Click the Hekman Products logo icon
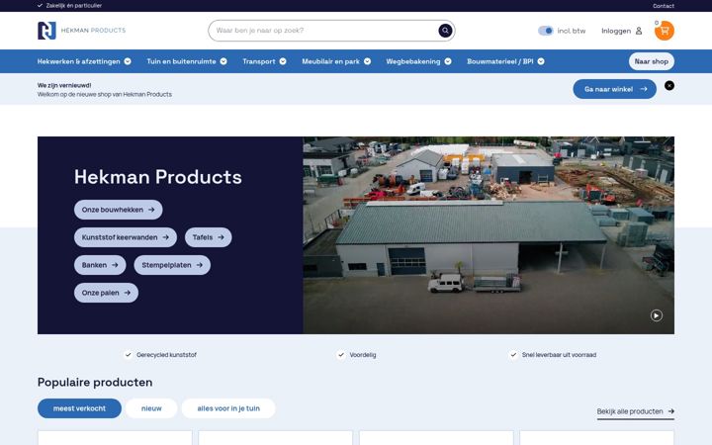Screen dimensions: 712x445 click(46, 31)
